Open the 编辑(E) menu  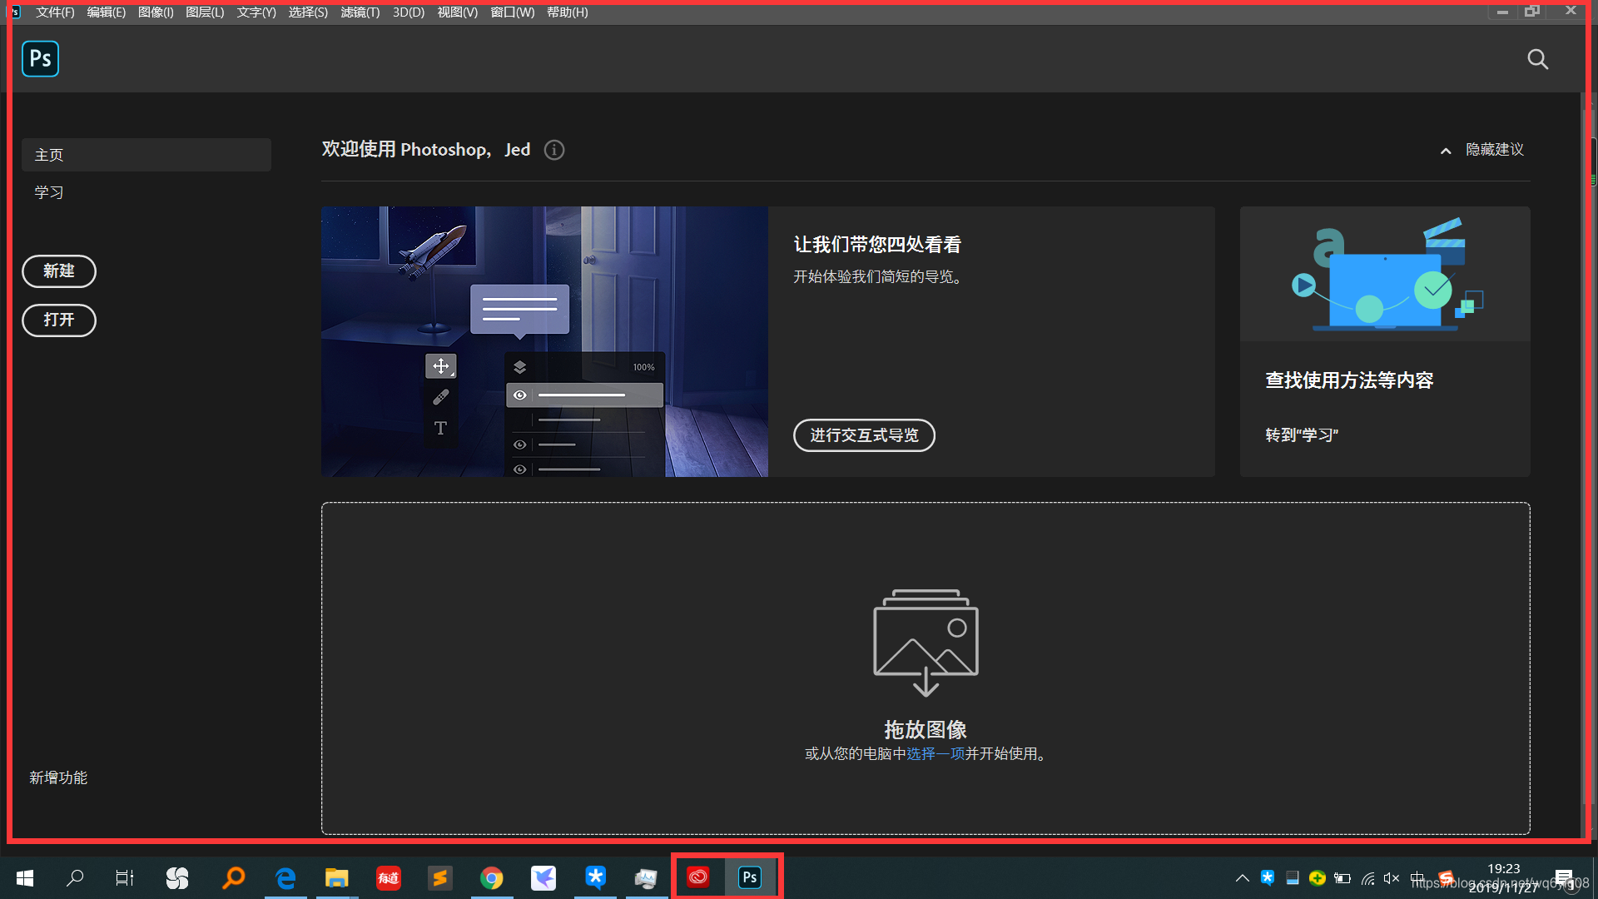(107, 12)
